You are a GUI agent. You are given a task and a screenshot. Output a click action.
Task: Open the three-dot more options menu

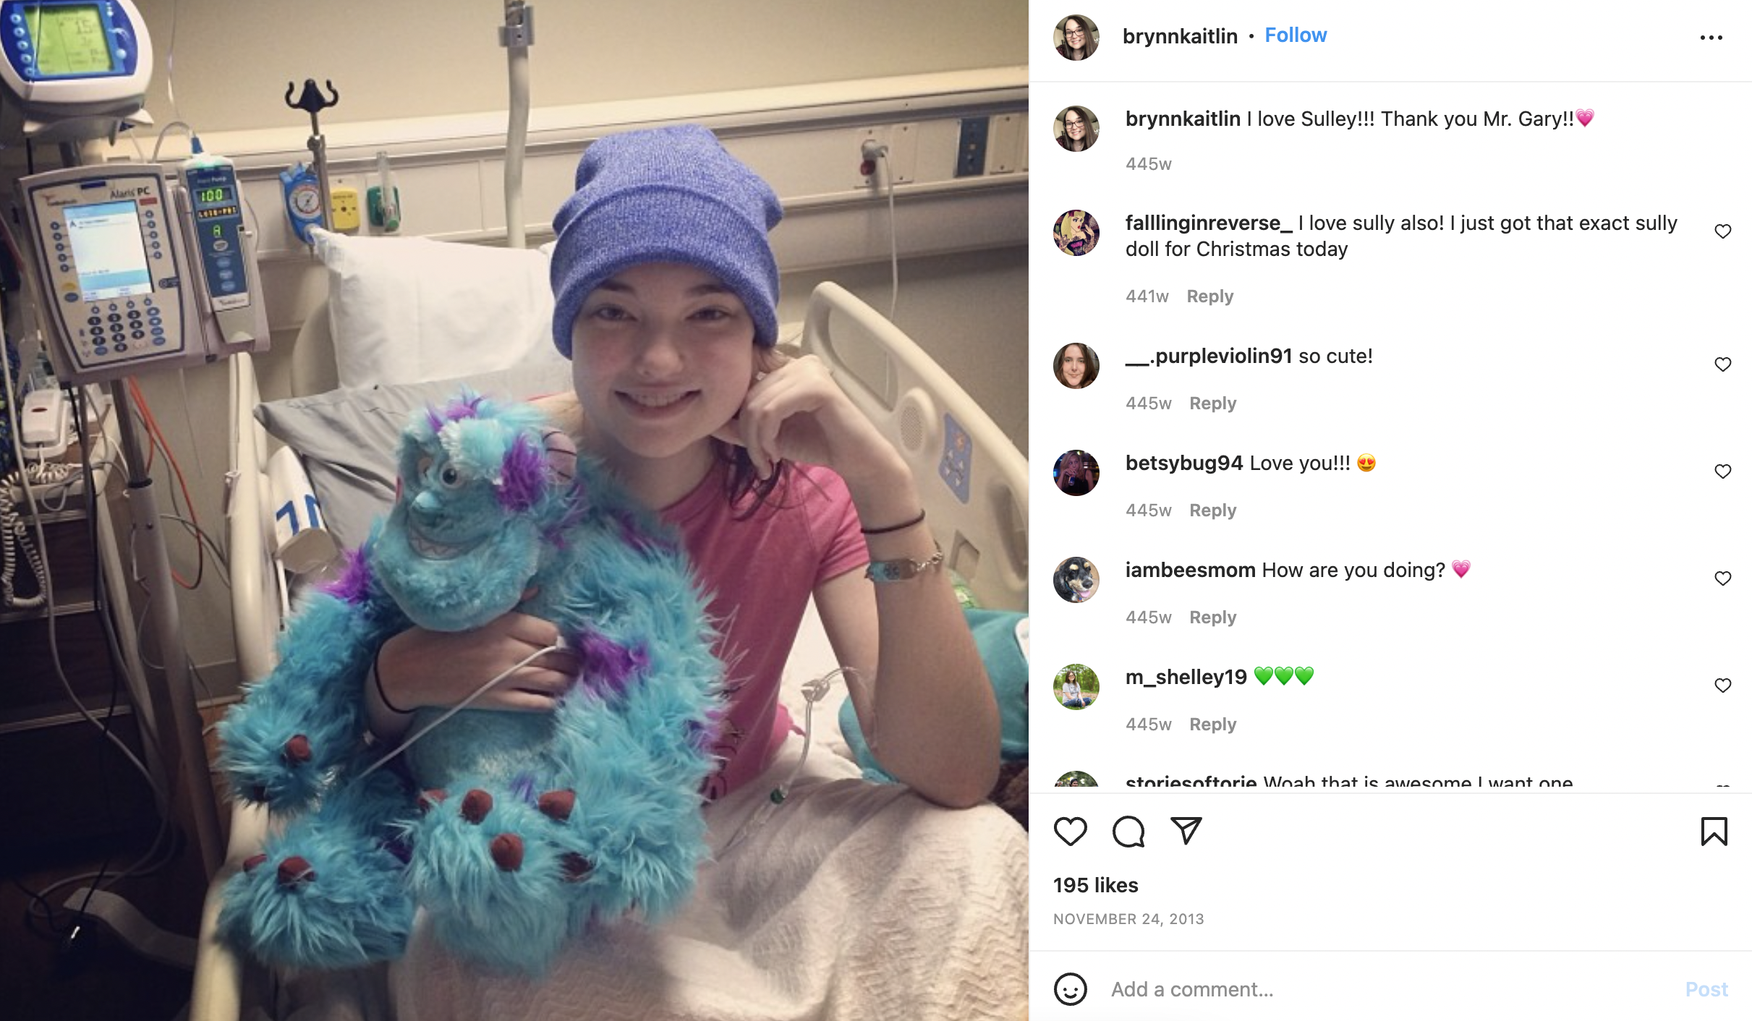1711,38
